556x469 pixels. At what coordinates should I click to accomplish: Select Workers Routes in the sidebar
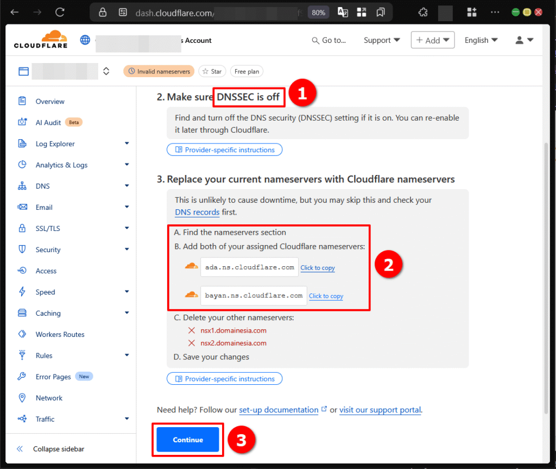(x=60, y=334)
